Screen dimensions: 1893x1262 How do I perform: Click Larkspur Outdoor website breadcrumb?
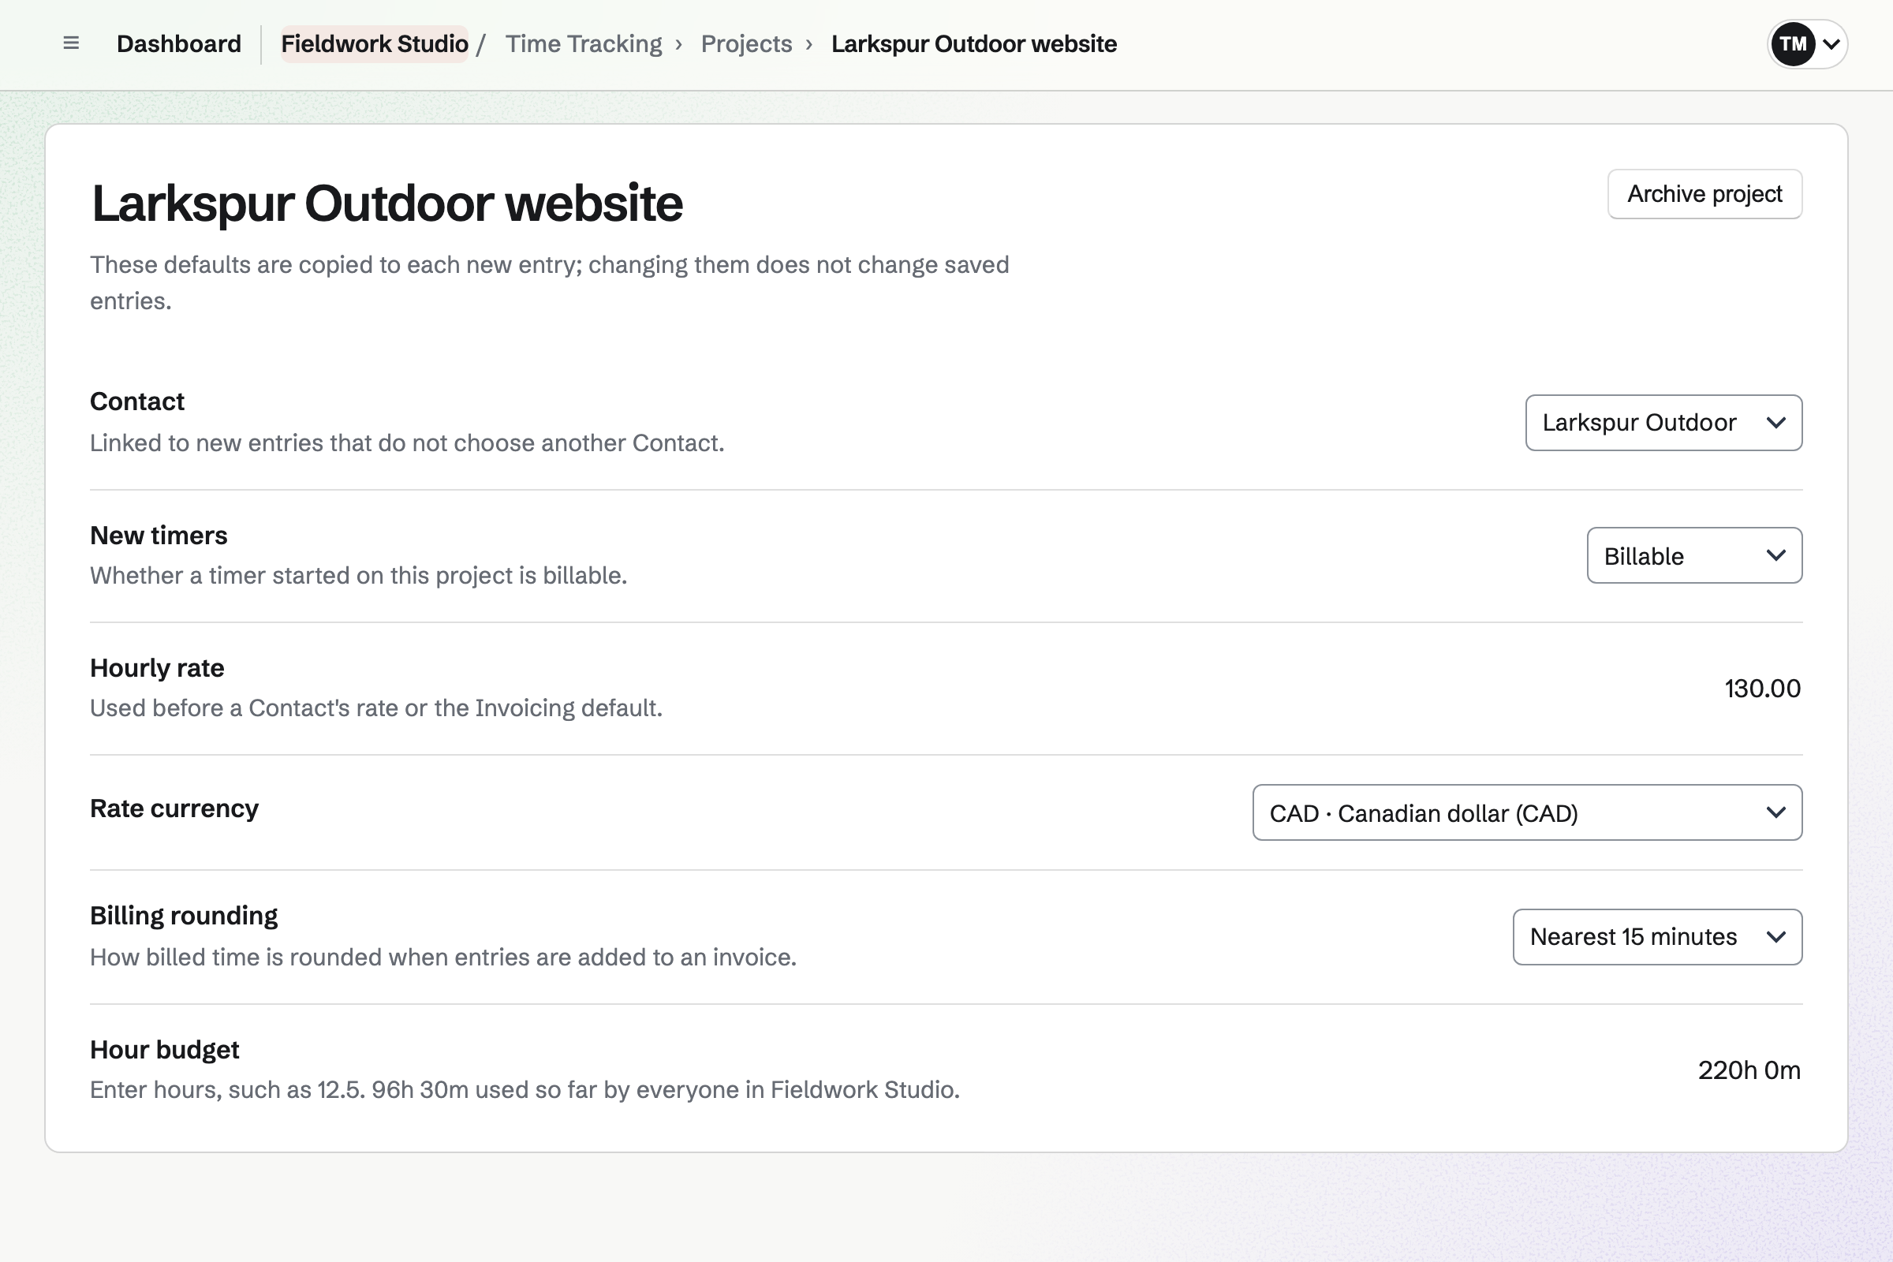974,43
